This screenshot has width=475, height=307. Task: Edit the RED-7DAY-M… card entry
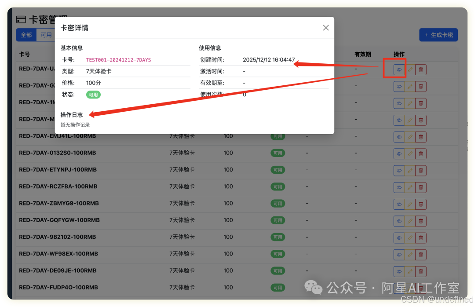[x=410, y=121]
